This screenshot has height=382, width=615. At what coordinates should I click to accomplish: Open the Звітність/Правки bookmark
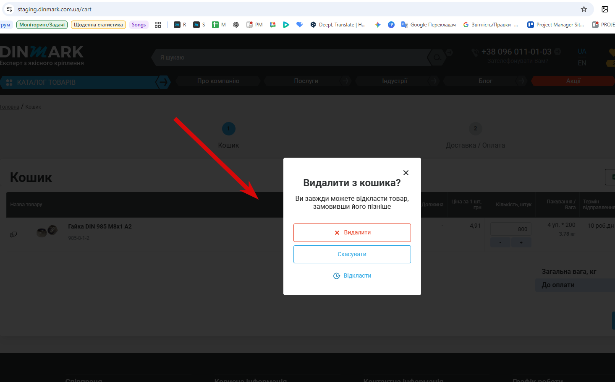pyautogui.click(x=491, y=25)
